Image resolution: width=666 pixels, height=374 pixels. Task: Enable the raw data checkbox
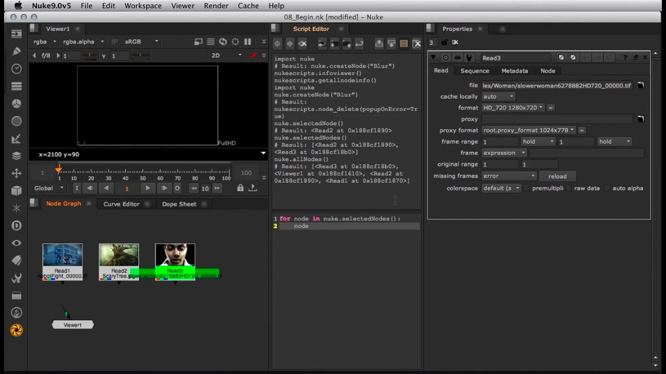pos(569,188)
